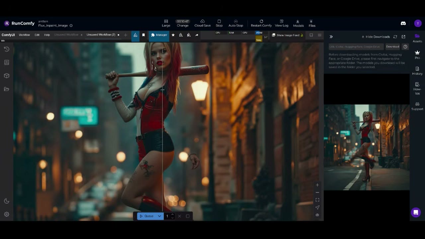Zoom in on canvas with plus icon
This screenshot has width=425, height=239.
tap(317, 185)
